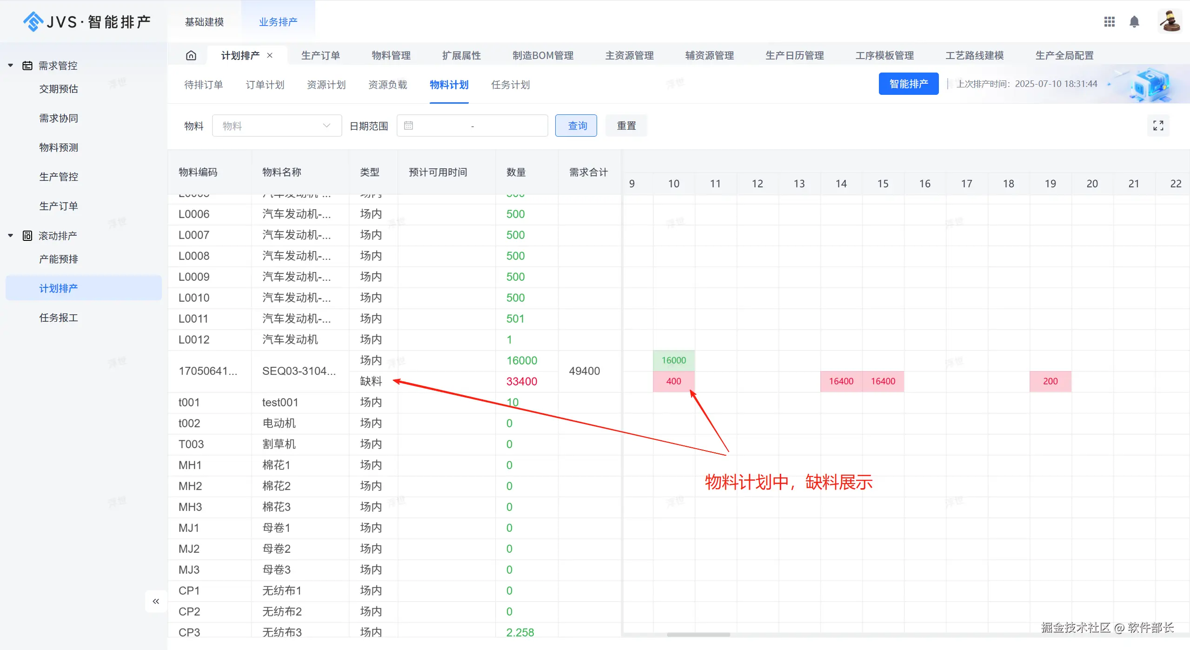
Task: Click the 查询 button
Action: 576,126
